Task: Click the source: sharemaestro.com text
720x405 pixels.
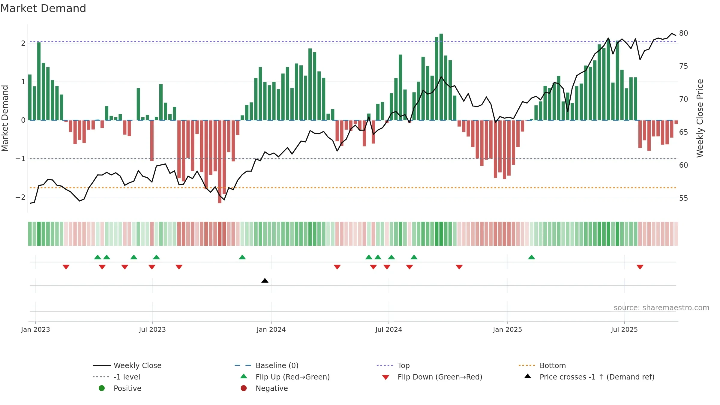Action: click(661, 308)
